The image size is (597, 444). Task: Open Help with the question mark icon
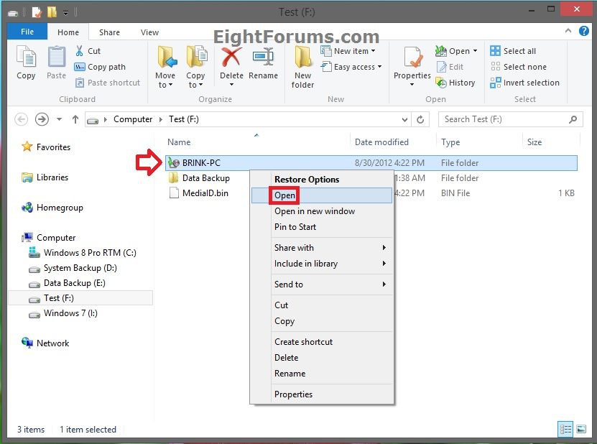coord(583,31)
